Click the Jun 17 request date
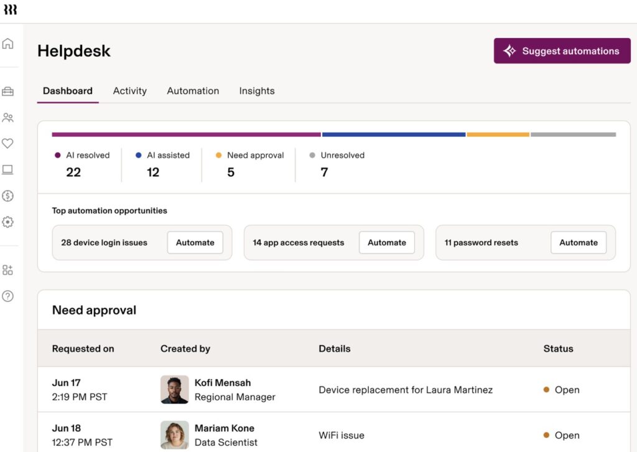Viewport: 637px width, 452px height. (66, 383)
